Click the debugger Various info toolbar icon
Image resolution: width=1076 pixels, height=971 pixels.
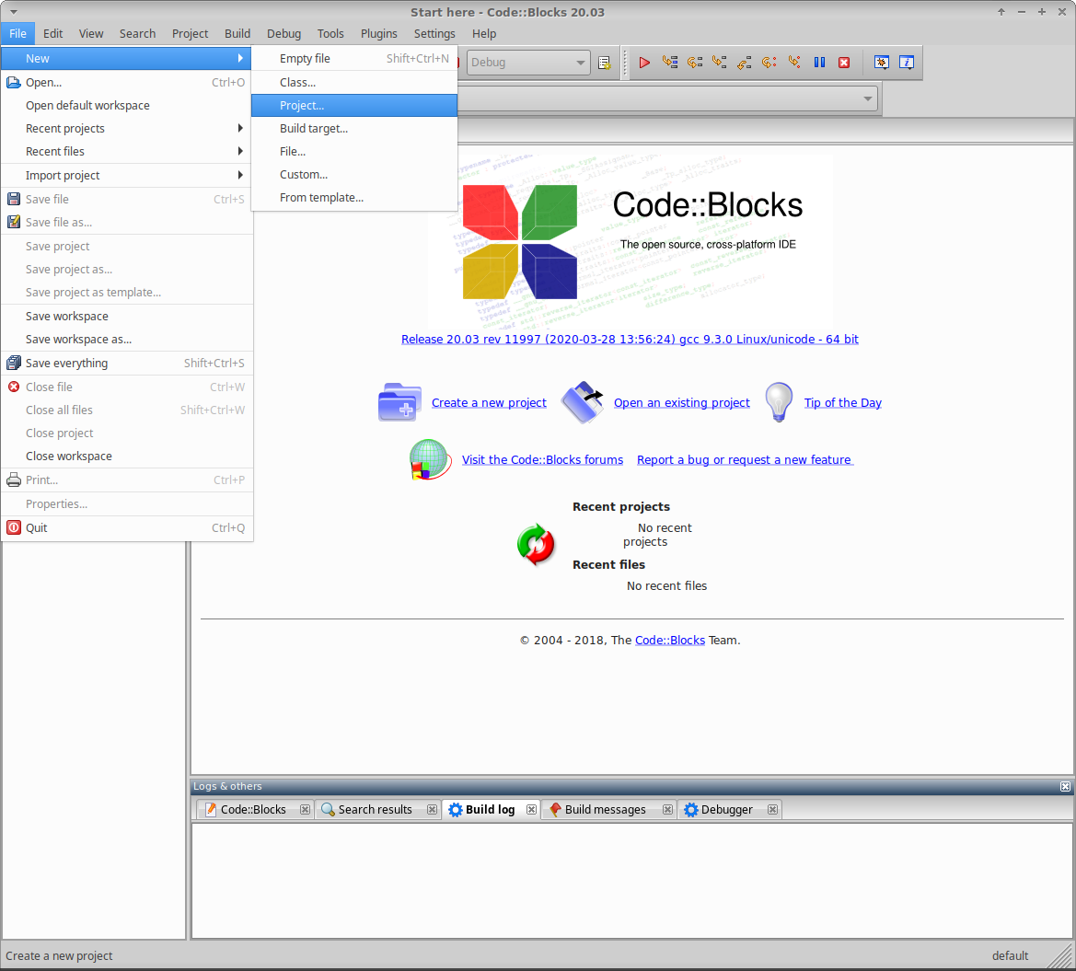pos(906,62)
